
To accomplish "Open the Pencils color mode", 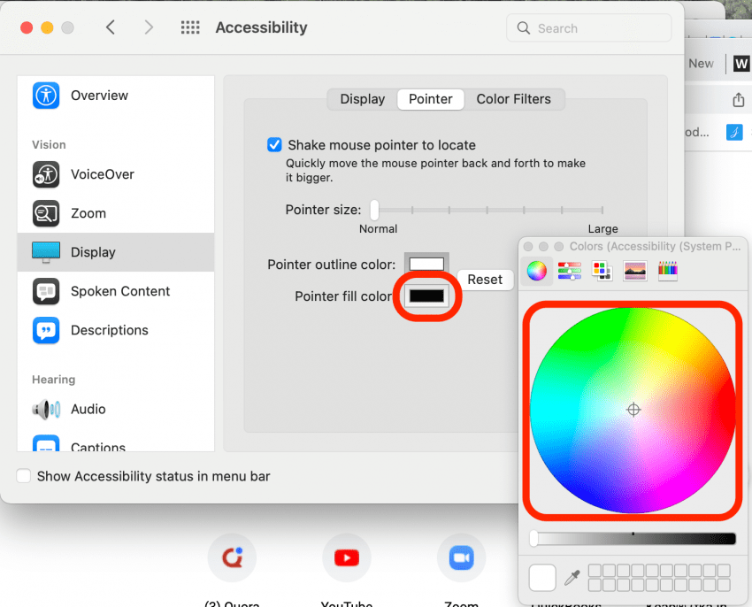I will click(x=667, y=271).
